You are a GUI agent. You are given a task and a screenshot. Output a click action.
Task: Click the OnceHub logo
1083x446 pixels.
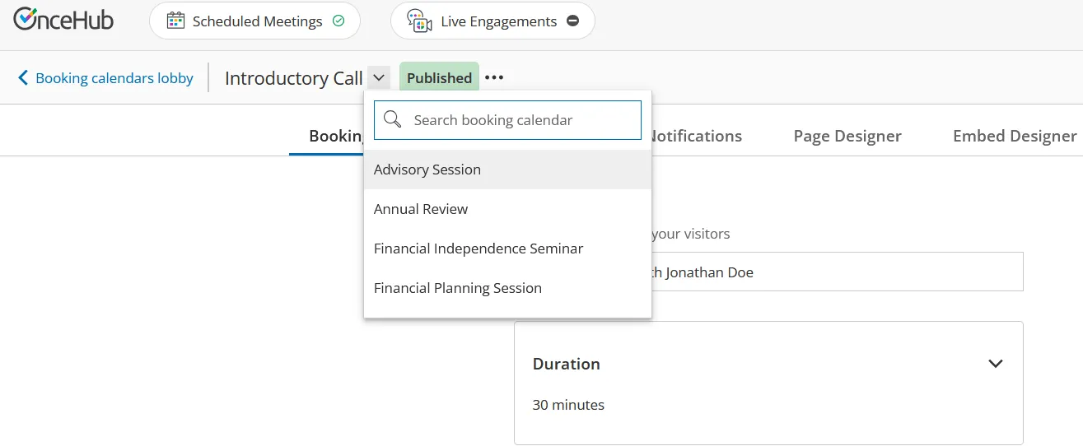(x=63, y=20)
